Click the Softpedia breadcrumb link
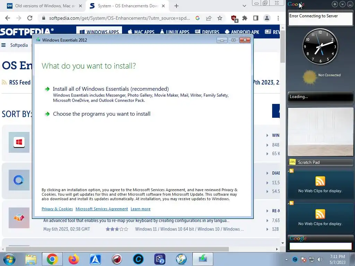Image resolution: width=355 pixels, height=266 pixels. [x=19, y=45]
